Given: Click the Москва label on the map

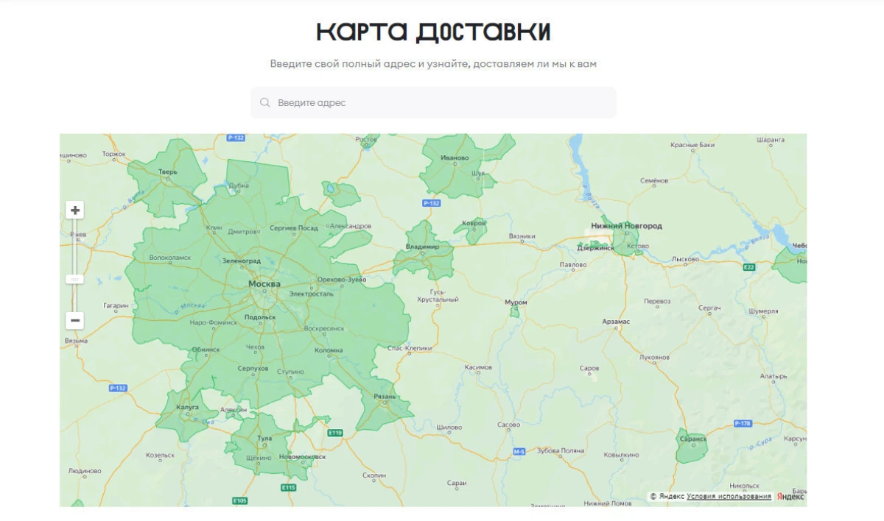Looking at the screenshot, I should click(x=264, y=284).
